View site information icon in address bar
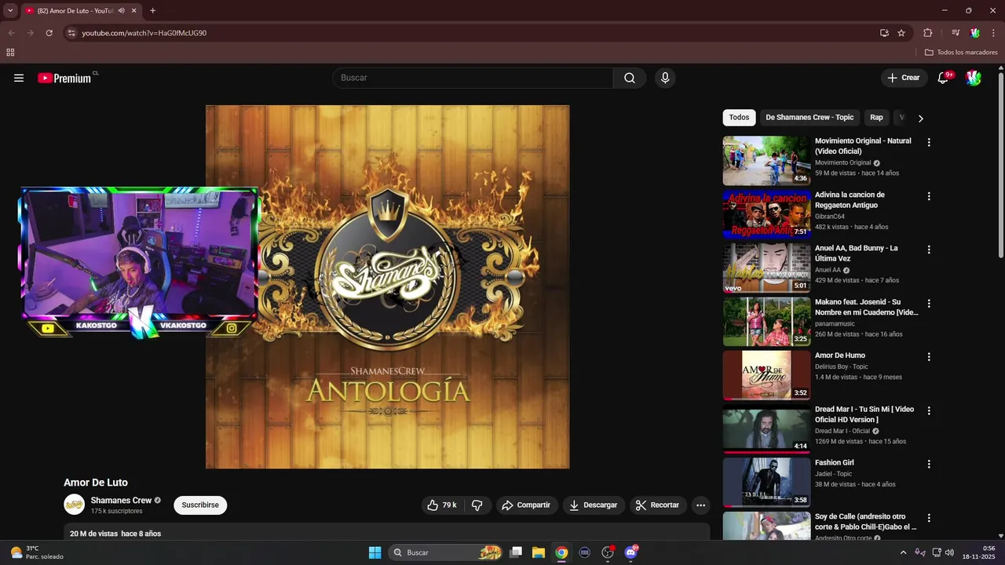Image resolution: width=1005 pixels, height=565 pixels. (x=71, y=33)
